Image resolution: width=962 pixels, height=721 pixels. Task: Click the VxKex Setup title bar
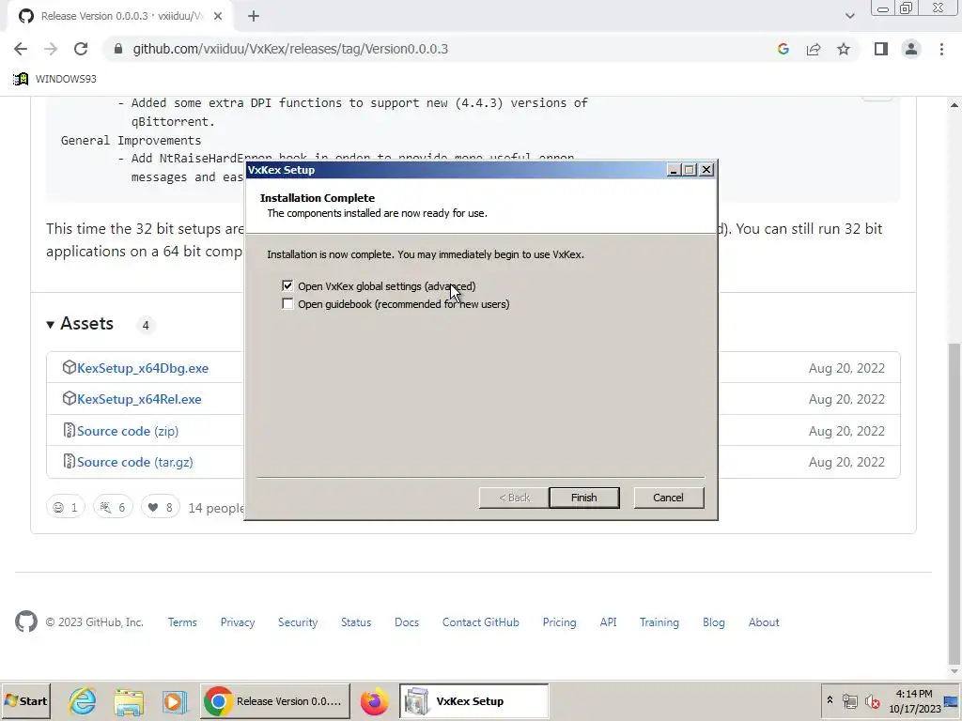point(456,170)
